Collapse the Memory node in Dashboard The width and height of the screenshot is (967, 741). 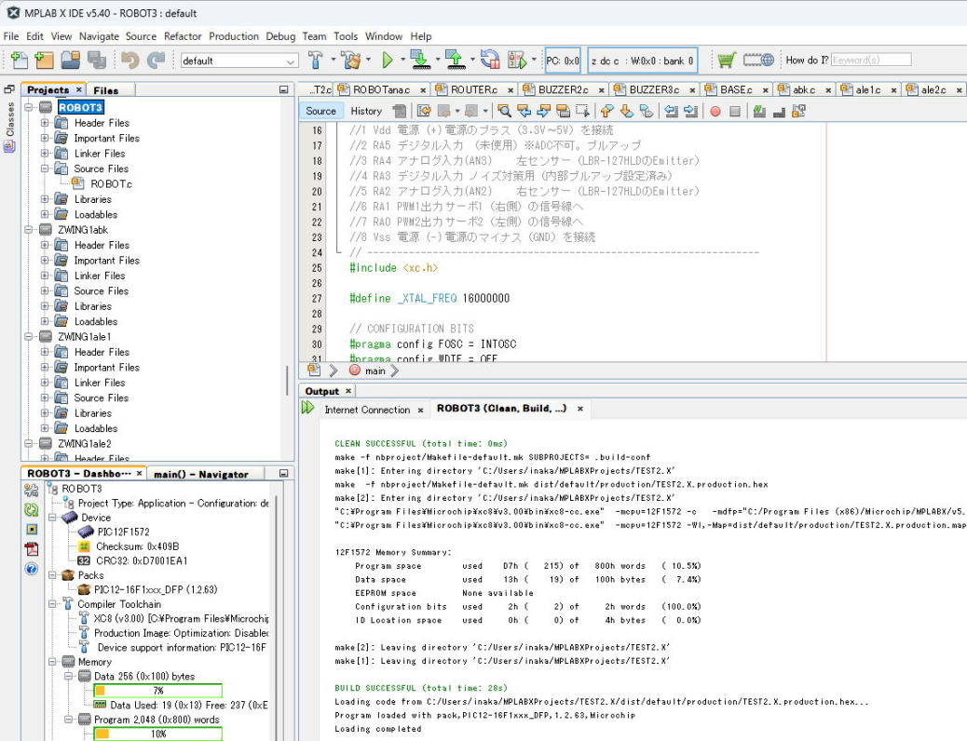click(x=52, y=662)
